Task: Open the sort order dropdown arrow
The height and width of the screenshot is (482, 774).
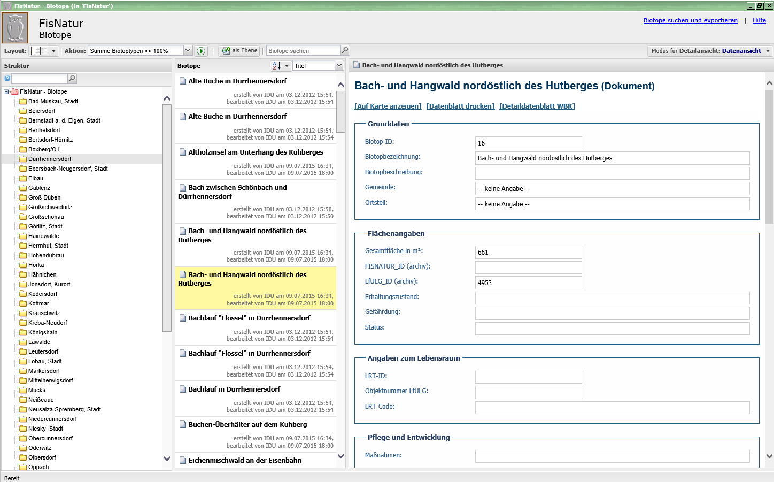Action: 287,66
